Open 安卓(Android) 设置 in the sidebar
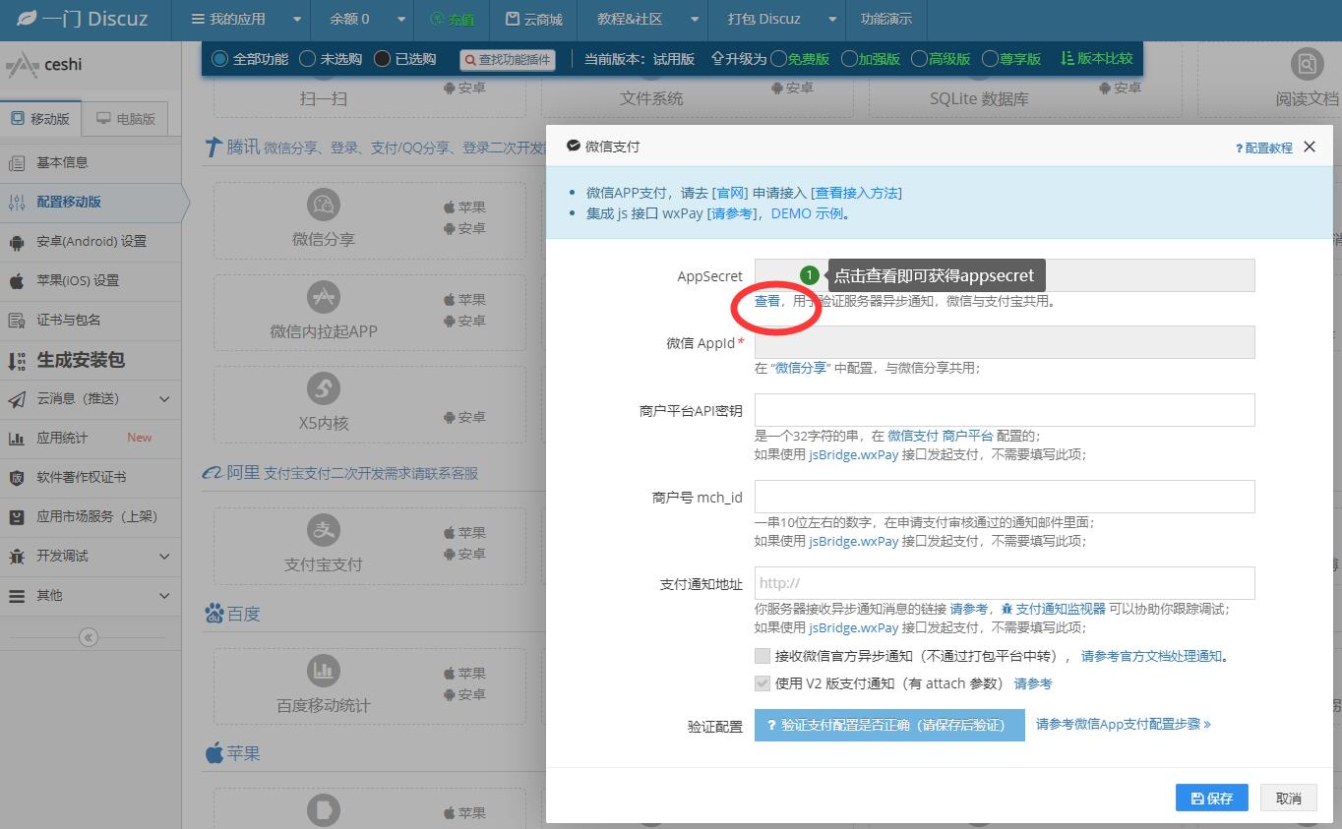1342x829 pixels. point(91,241)
